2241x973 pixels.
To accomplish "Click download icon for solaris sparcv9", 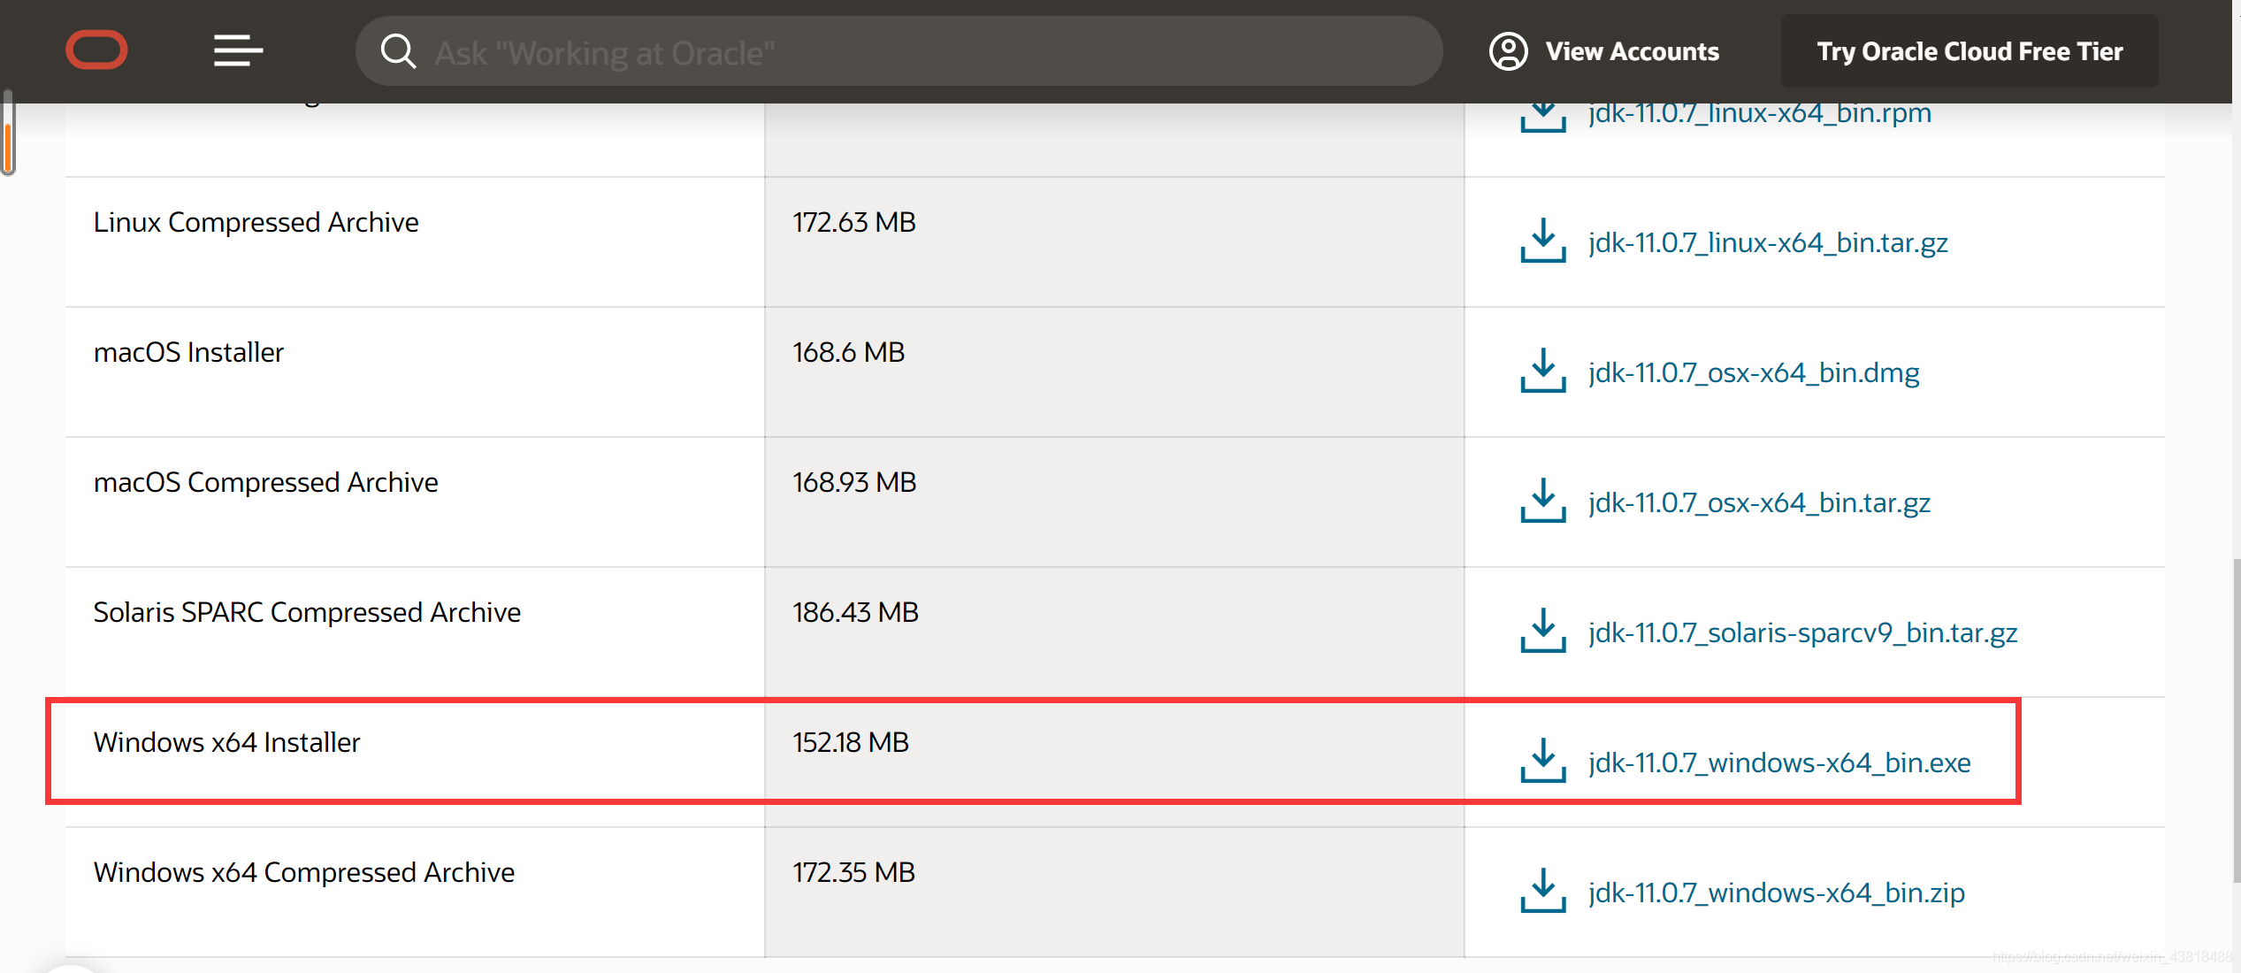I will point(1542,631).
